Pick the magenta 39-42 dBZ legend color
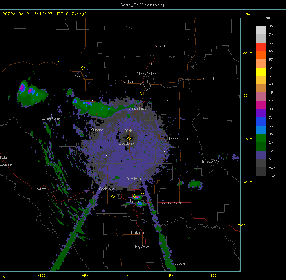The width and height of the screenshot is (286, 280). coord(261,105)
